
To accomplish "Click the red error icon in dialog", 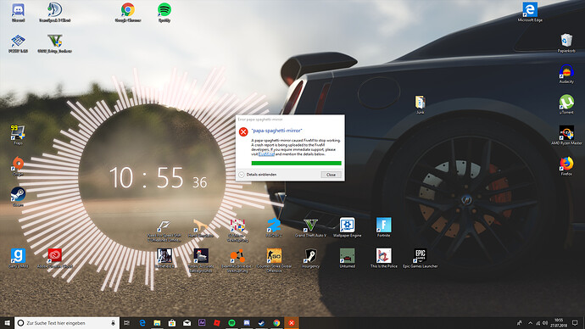I will point(243,131).
